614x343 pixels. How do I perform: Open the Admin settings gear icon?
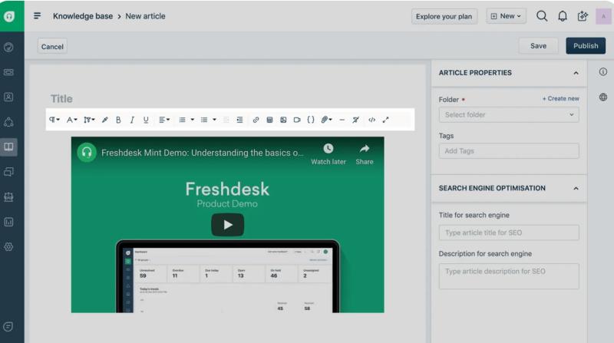pyautogui.click(x=8, y=246)
